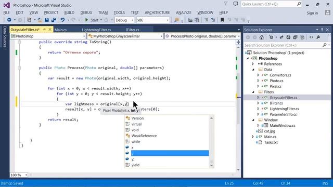Switch to the IFilter.cs editor tab
The height and width of the screenshot is (187, 333).
coord(133,30)
